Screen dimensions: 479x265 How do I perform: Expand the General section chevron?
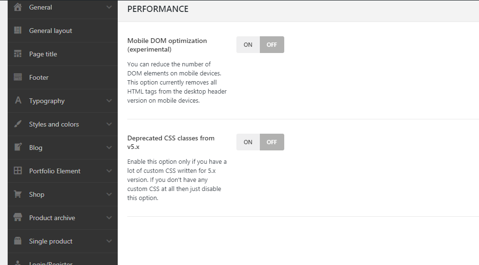click(109, 7)
